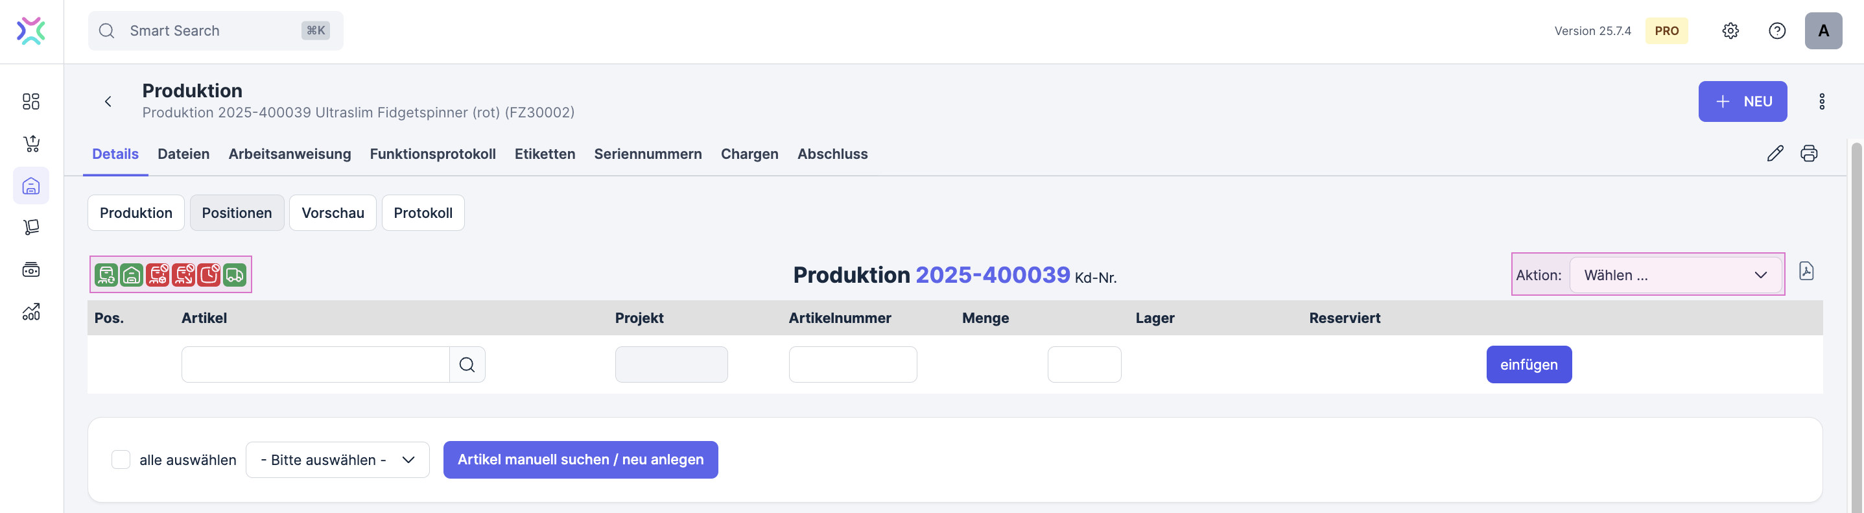1864x513 pixels.
Task: Switch to the Seriennummern tab
Action: [x=648, y=154]
